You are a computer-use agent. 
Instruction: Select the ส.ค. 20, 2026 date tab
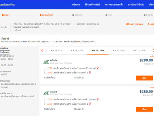point(98,51)
